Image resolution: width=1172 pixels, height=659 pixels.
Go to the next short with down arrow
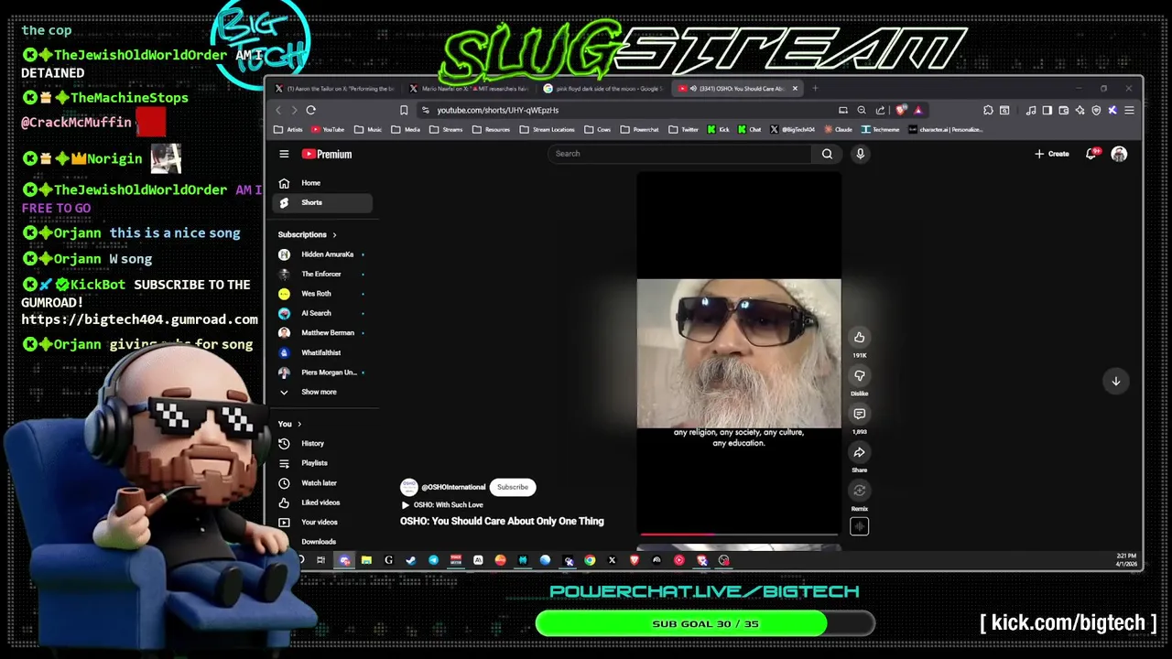point(1115,381)
